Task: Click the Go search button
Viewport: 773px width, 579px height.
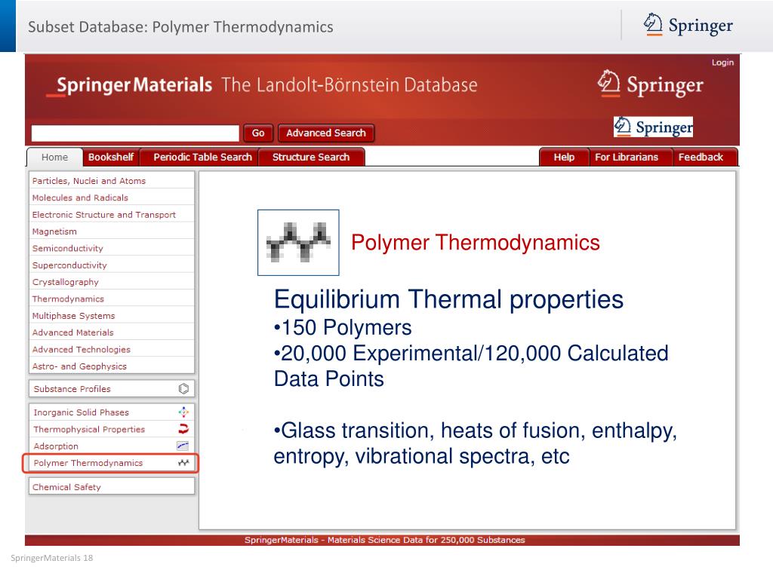Action: (258, 133)
